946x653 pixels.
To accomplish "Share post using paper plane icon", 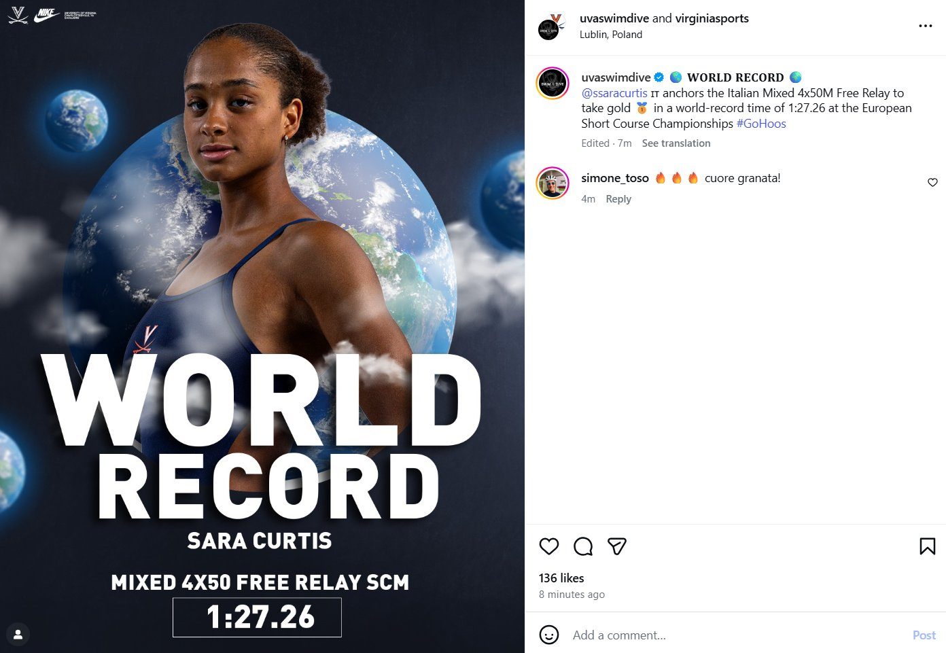I will 616,546.
